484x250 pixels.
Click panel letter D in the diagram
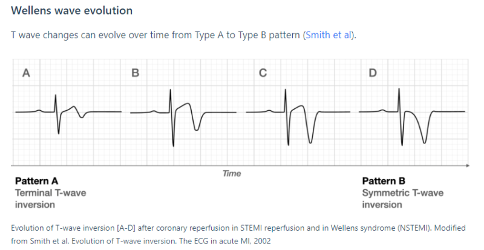tap(372, 73)
